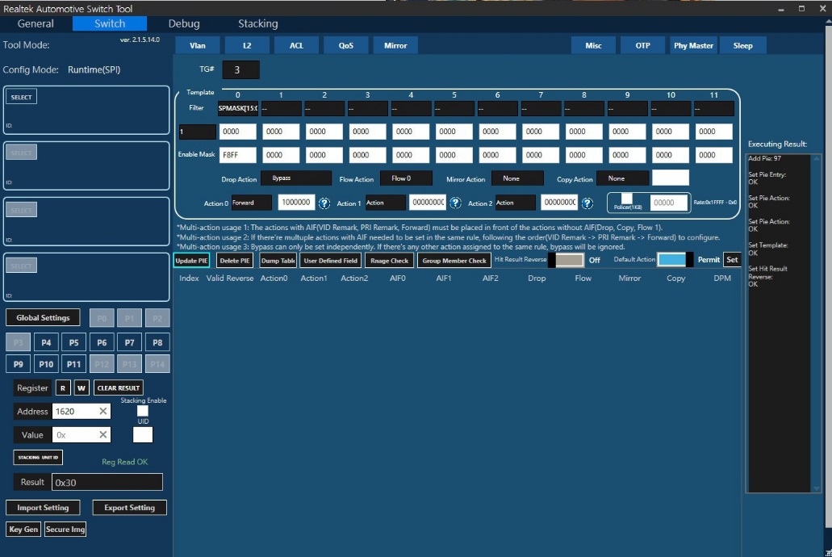Click the Policer value field 00000
The height and width of the screenshot is (557, 832).
pos(668,203)
